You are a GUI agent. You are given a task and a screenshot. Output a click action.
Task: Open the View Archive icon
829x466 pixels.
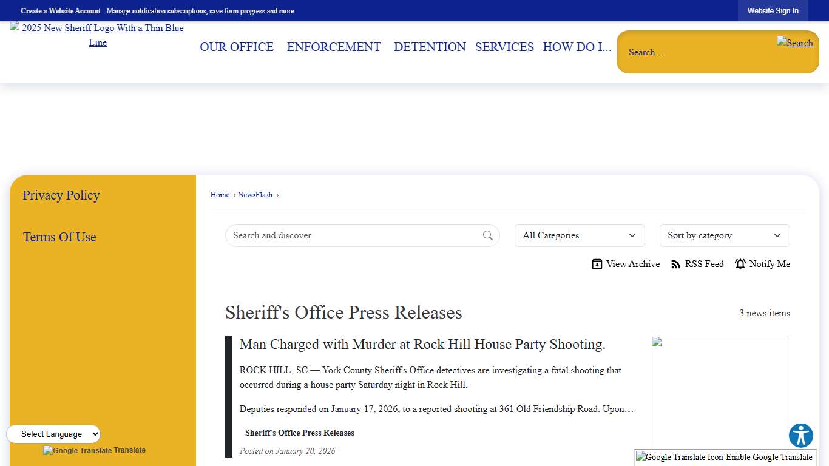(x=597, y=264)
